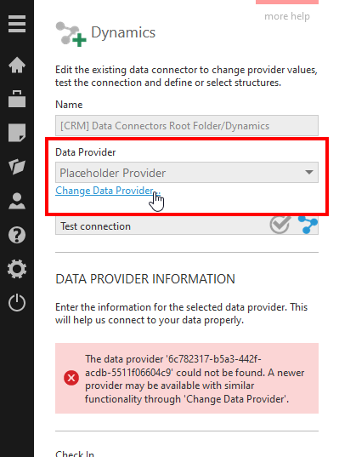The image size is (339, 457).
Task: Open the briefcase projects icon
Action: (x=17, y=99)
